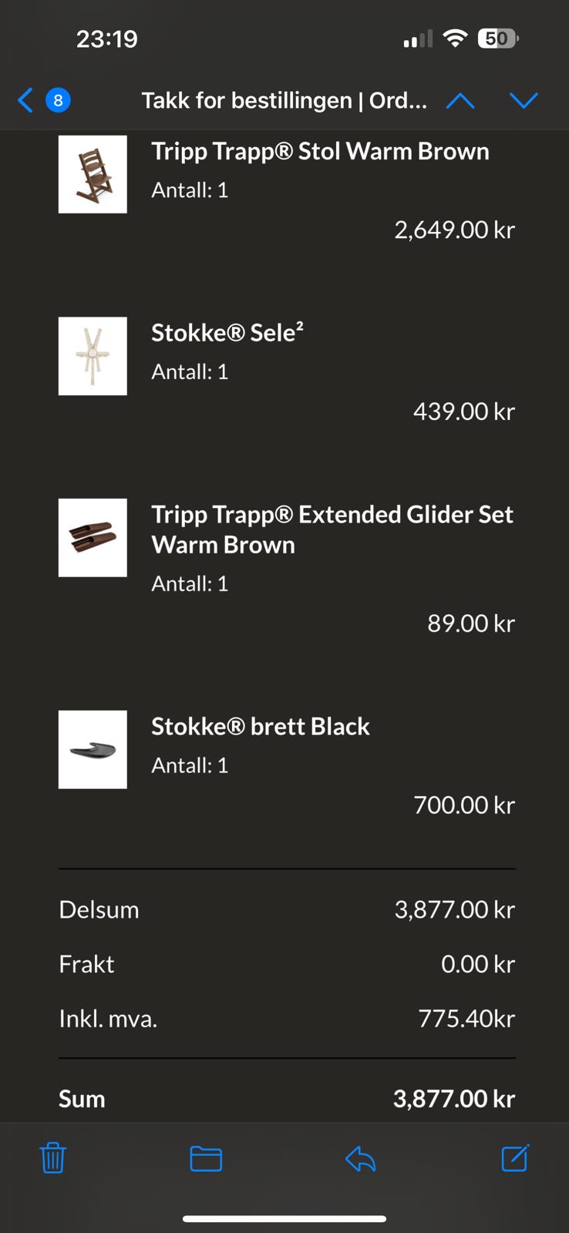Open the move-to-folder icon

click(206, 1159)
